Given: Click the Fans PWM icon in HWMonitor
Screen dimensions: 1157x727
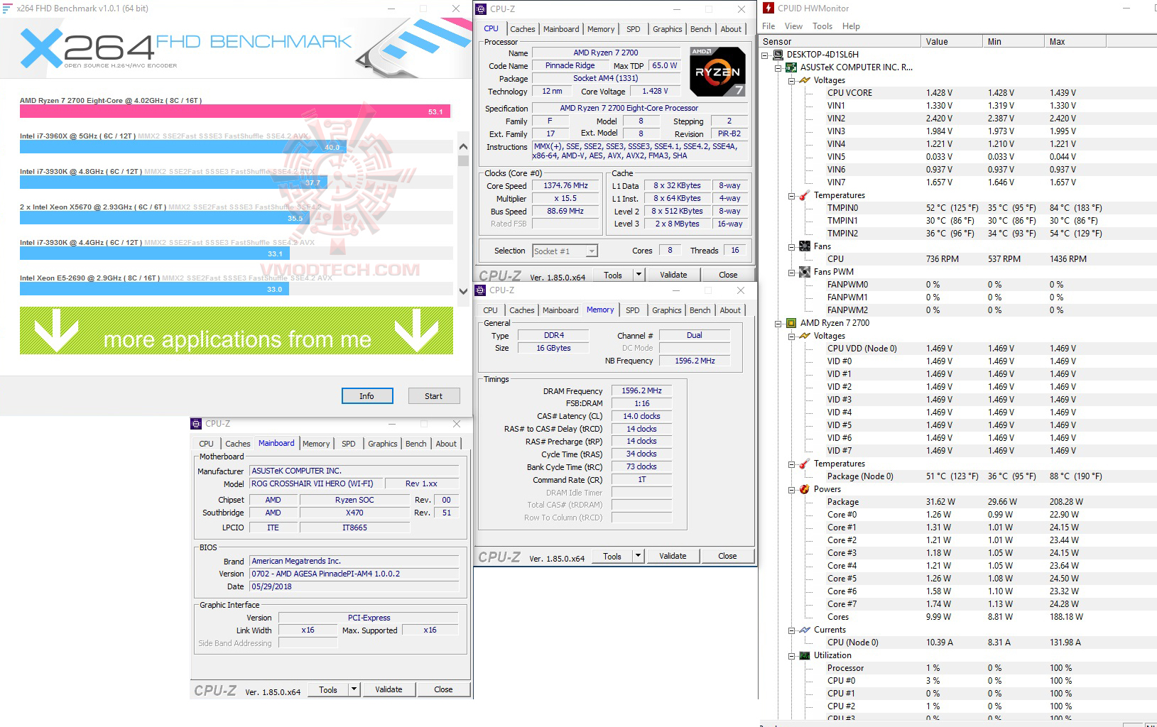Looking at the screenshot, I should click(805, 272).
